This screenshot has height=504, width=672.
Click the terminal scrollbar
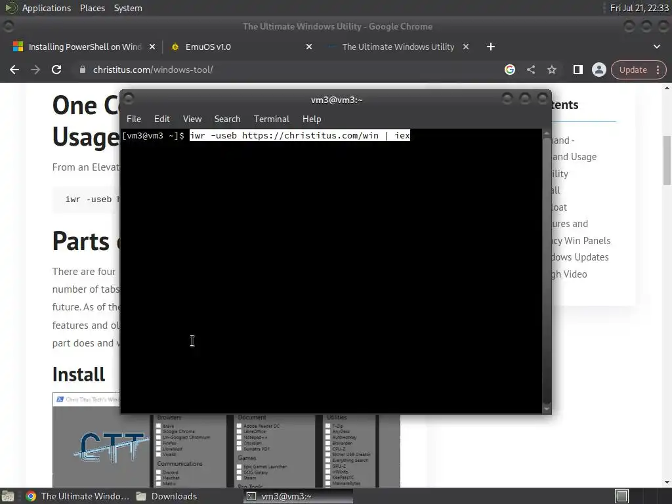click(x=547, y=271)
